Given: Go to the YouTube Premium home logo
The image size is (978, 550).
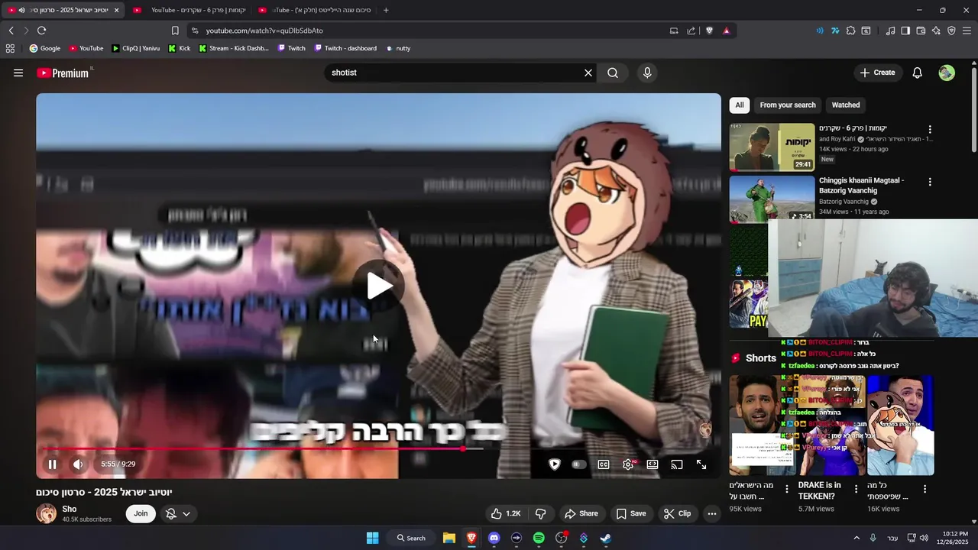Looking at the screenshot, I should [x=64, y=73].
